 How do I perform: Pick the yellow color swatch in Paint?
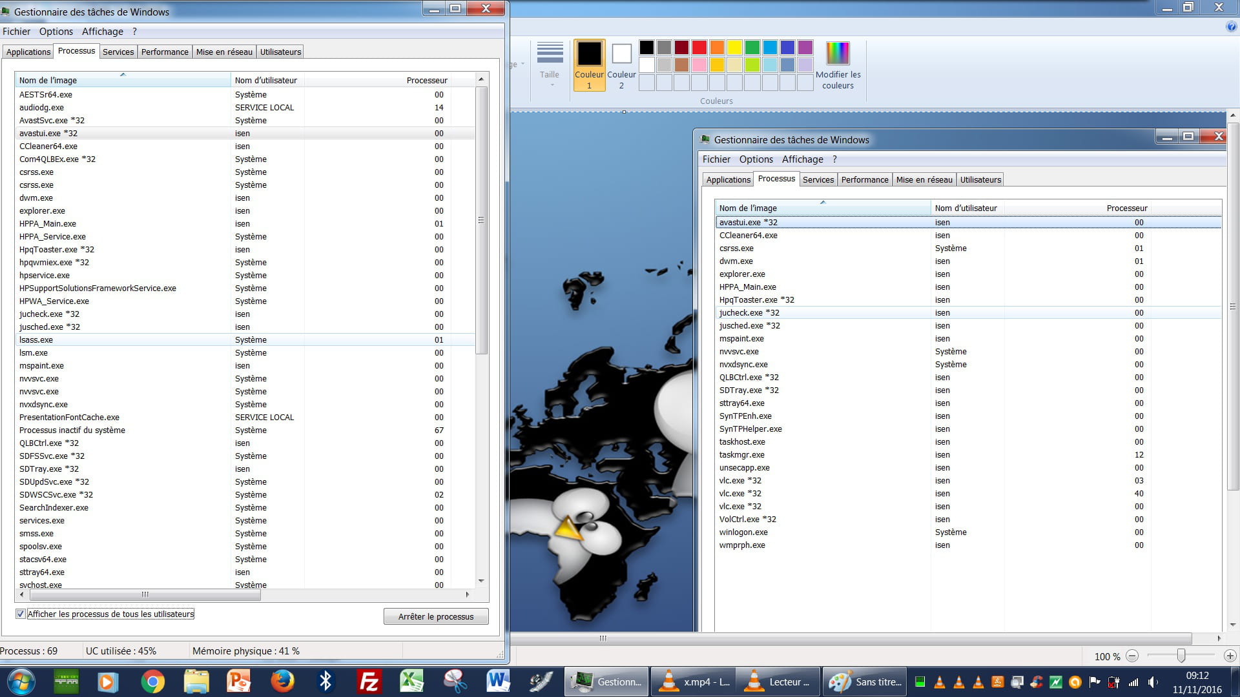[x=734, y=47]
